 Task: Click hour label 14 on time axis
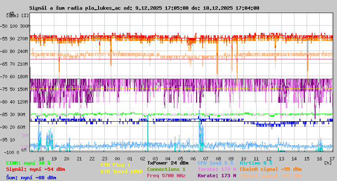[294, 159]
